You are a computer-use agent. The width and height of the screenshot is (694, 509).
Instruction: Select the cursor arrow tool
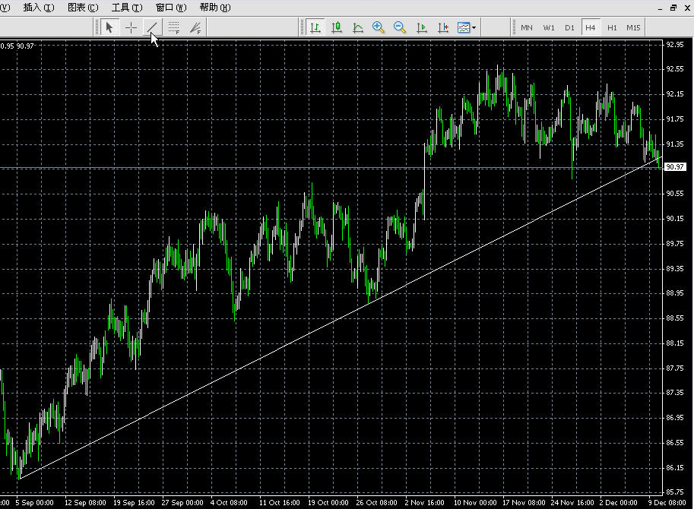pyautogui.click(x=109, y=27)
